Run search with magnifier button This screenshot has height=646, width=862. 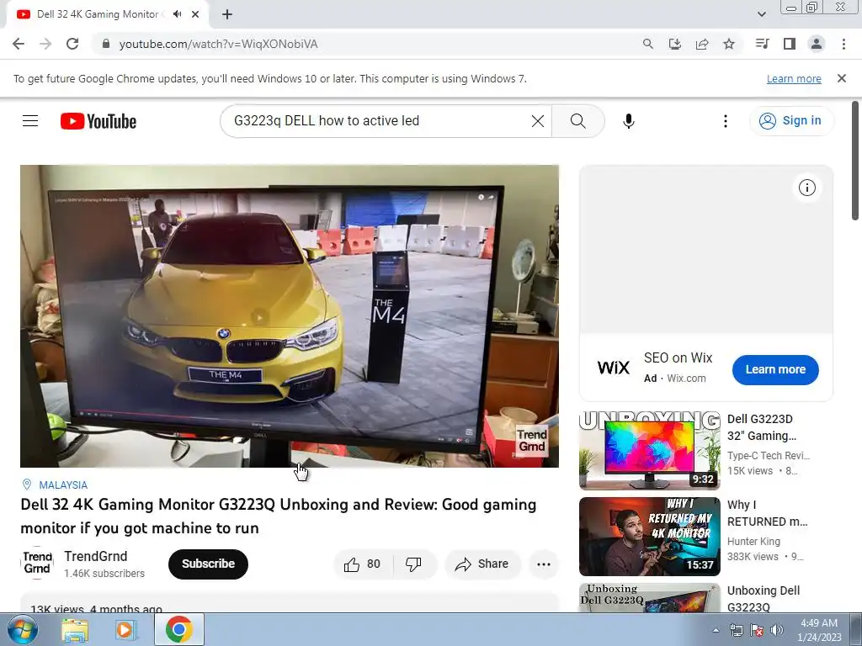577,121
